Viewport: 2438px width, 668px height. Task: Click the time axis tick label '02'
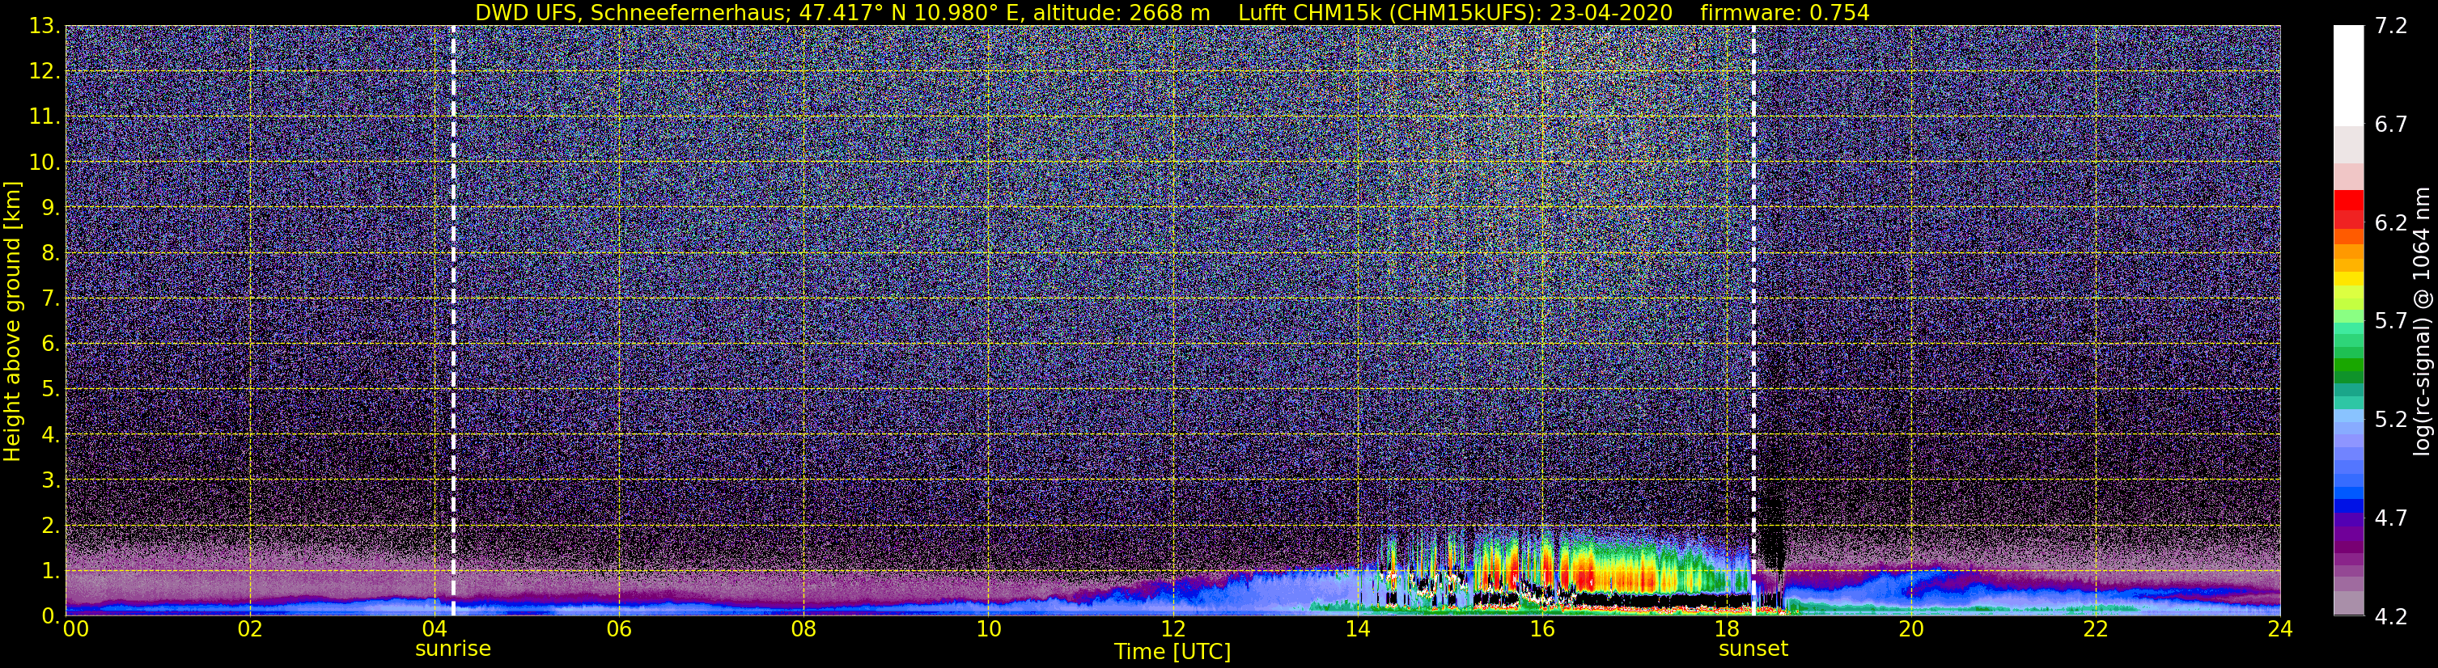pos(250,629)
